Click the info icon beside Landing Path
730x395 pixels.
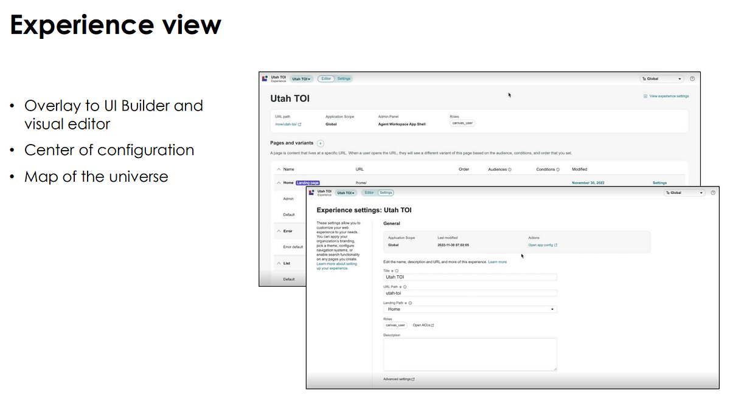pos(411,303)
